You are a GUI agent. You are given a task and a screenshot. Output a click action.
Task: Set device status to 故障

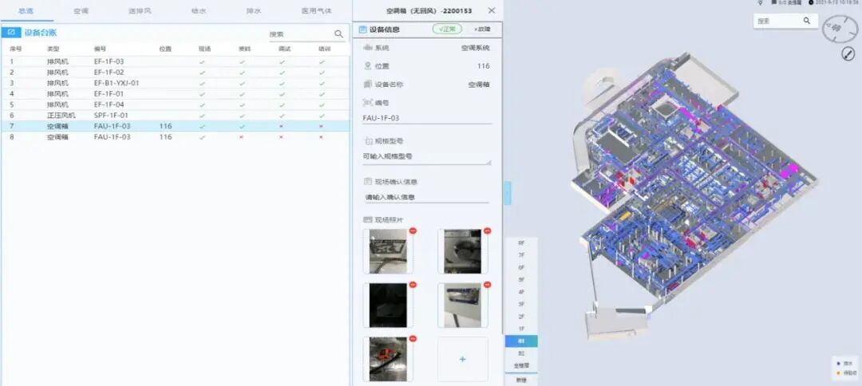click(482, 29)
